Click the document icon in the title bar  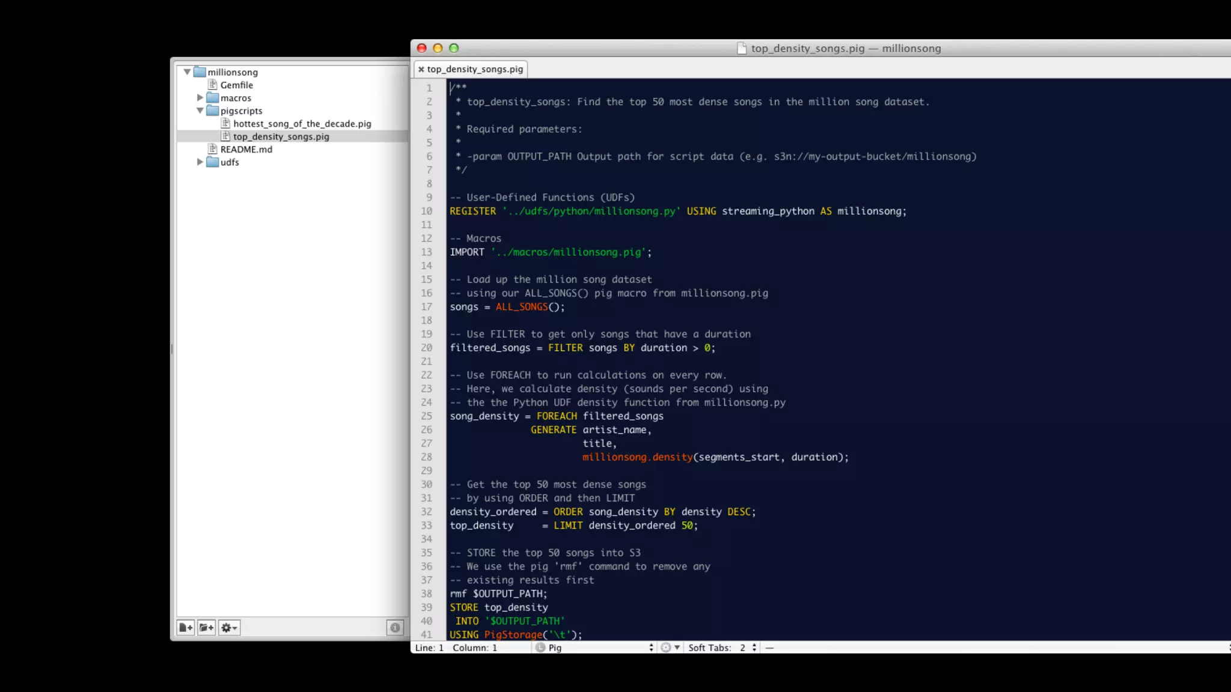[742, 49]
